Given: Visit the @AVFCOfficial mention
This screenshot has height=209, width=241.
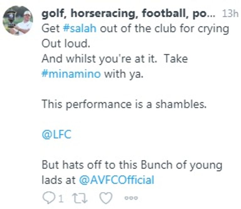Looking at the screenshot, I should (117, 180).
